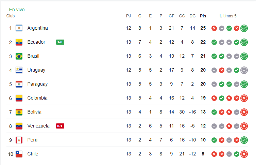This screenshot has height=165, width=256.
Task: Click Colombia's latest loss result icon
Action: pos(244,98)
